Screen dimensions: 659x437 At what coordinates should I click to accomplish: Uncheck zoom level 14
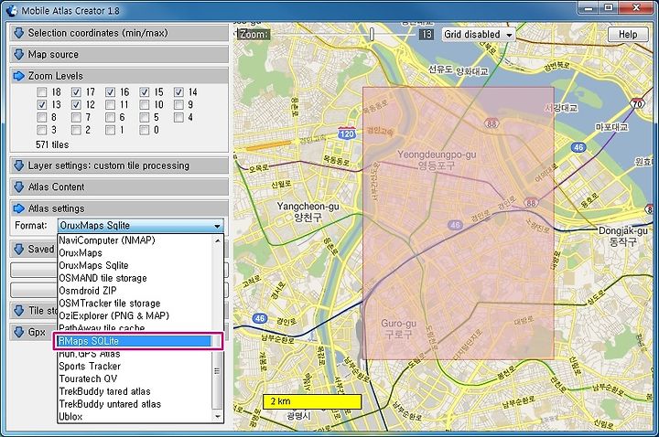click(x=178, y=92)
